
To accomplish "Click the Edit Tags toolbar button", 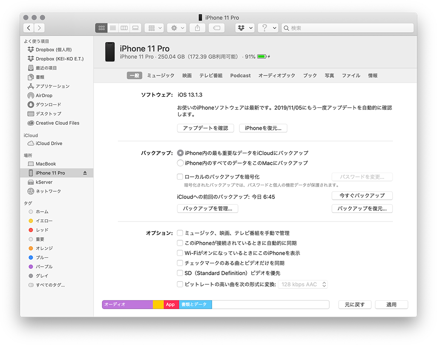I will 216,28.
